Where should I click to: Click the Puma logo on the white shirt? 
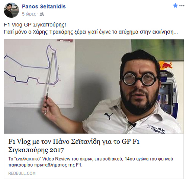[109, 116]
